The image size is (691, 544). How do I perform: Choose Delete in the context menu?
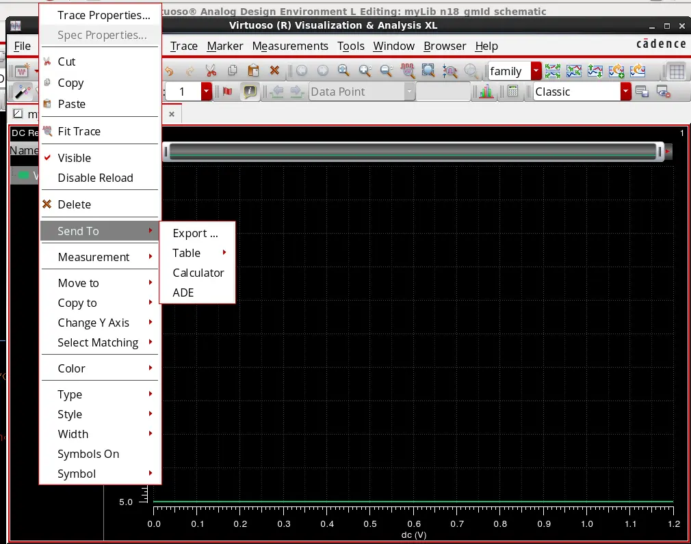(100, 204)
